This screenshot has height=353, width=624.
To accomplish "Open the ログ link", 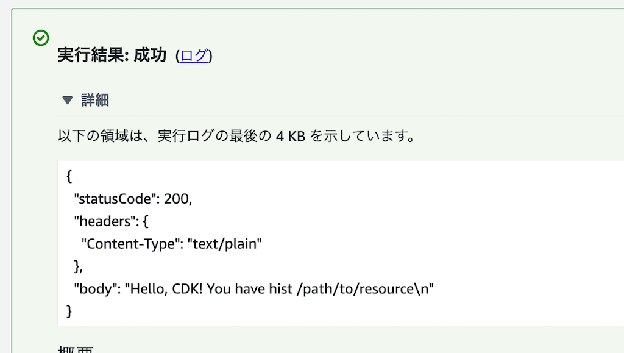I will (194, 55).
